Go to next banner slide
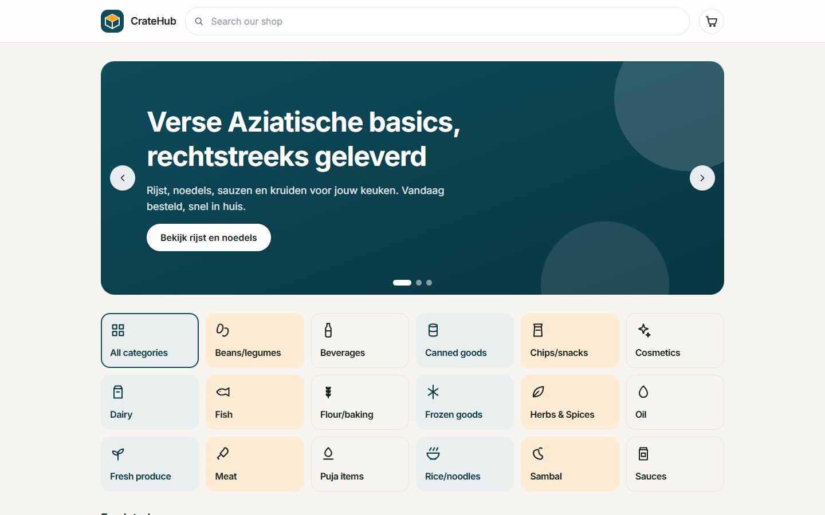This screenshot has height=515, width=825. [x=702, y=178]
